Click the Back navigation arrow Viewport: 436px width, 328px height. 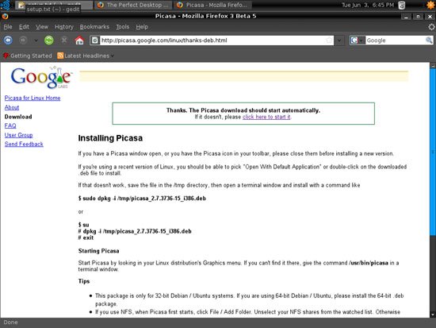pyautogui.click(x=8, y=41)
